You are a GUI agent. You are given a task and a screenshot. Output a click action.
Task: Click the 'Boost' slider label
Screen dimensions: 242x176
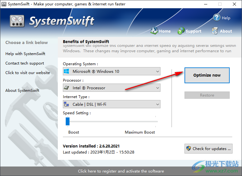coord(74,132)
